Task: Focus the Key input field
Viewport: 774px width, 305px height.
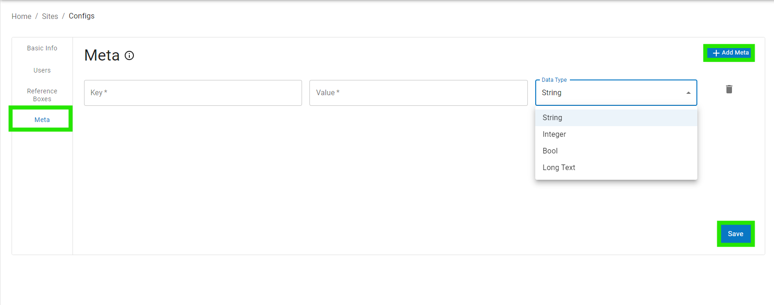Action: point(193,93)
